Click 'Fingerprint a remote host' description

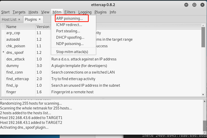click(72, 92)
